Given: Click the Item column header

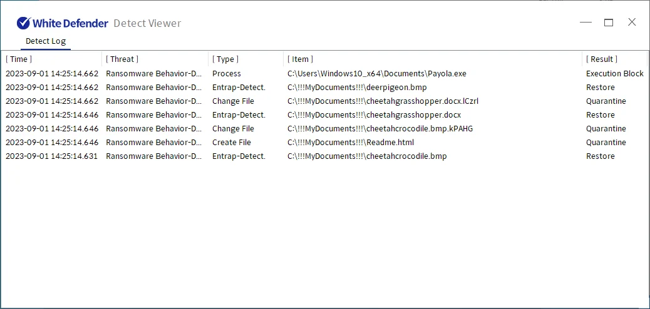Looking at the screenshot, I should pos(301,59).
